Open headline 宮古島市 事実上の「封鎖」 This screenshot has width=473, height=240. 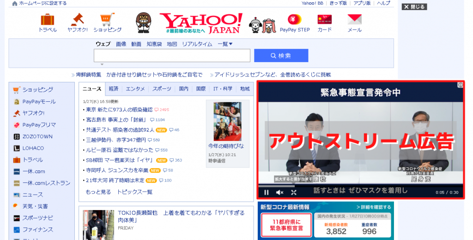point(116,120)
